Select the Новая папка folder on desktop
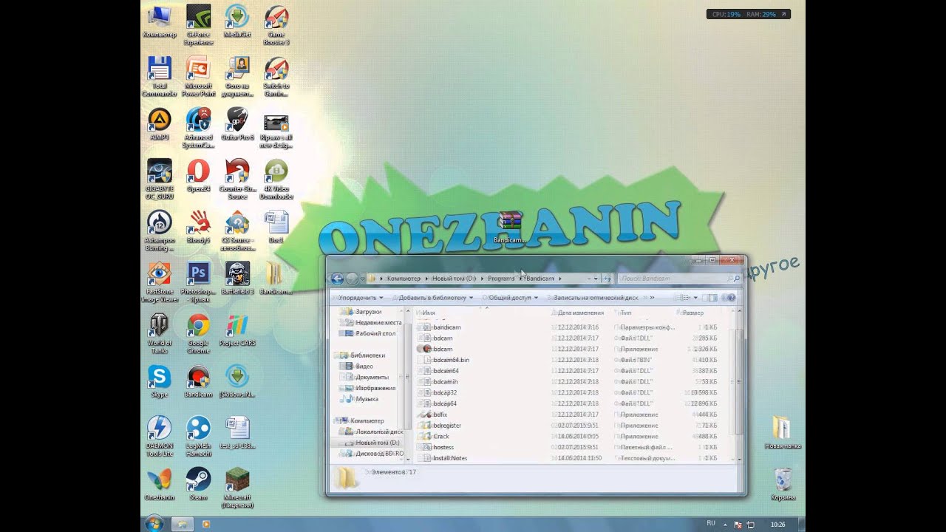This screenshot has width=946, height=532. coord(783,433)
